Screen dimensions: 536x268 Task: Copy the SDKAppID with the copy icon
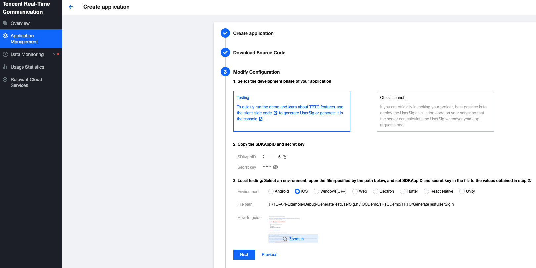(284, 157)
